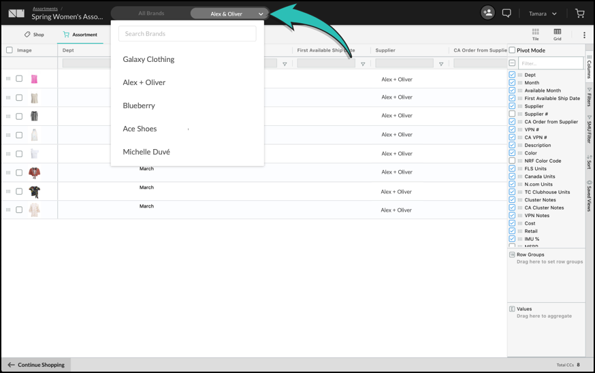595x373 pixels.
Task: Switch to All Brands toggle
Action: coord(151,14)
